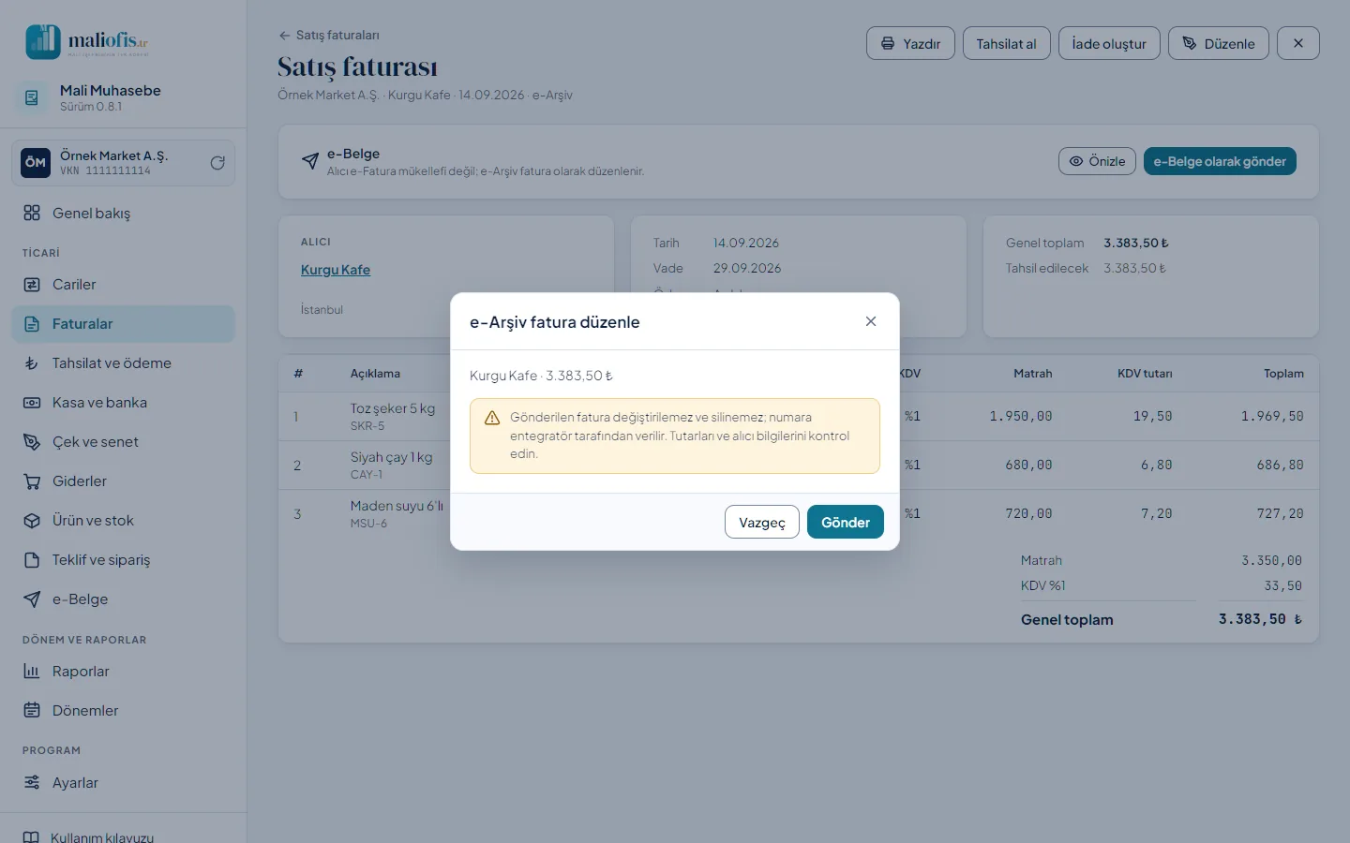This screenshot has height=843, width=1350.
Task: Click the Vade date 29.09.2026
Action: 747,268
